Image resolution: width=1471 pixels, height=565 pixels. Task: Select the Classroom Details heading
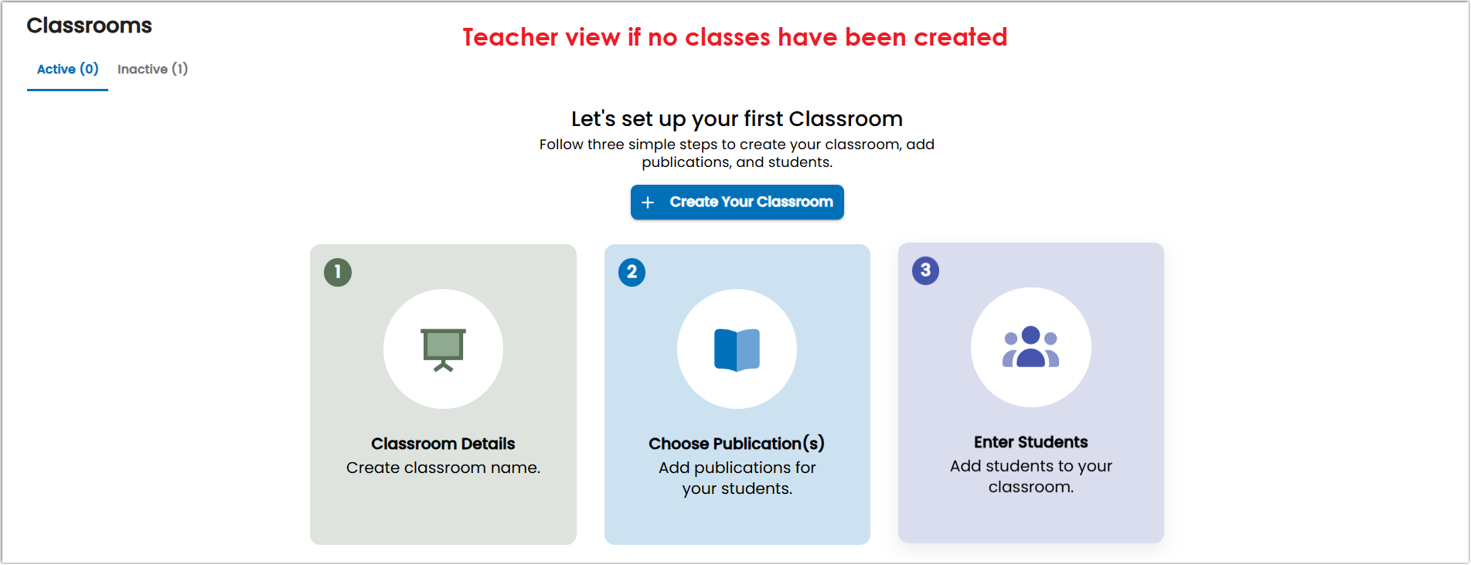click(x=443, y=444)
